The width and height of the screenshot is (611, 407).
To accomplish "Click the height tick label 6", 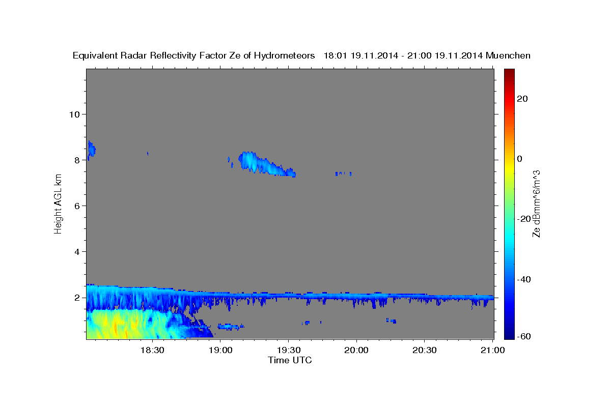I will (77, 206).
